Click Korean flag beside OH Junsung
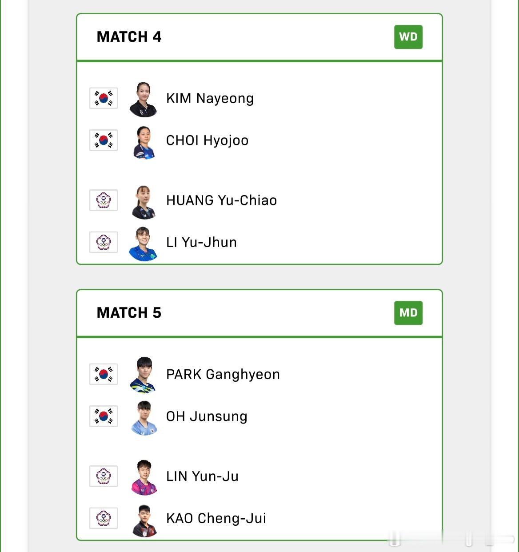Screen dimensions: 519x552 coord(104,416)
